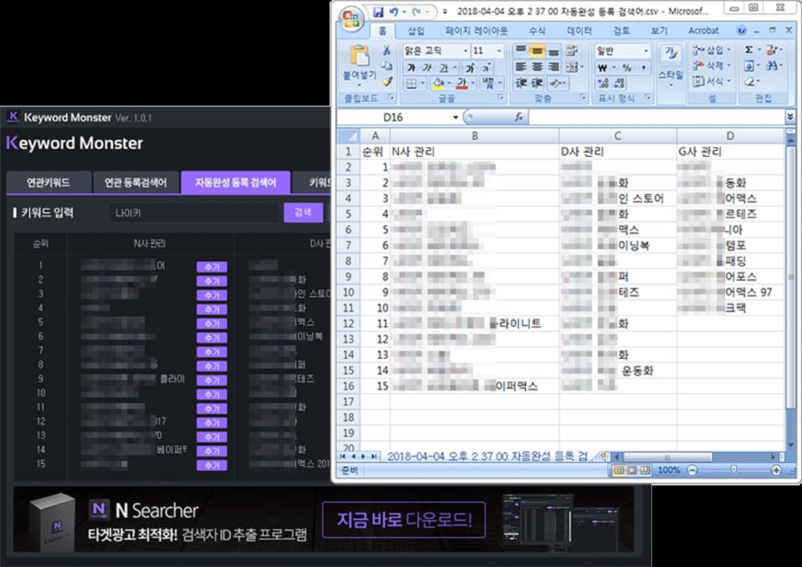Decrease indent in alignment group
Image resolution: width=802 pixels, height=567 pixels.
point(520,82)
